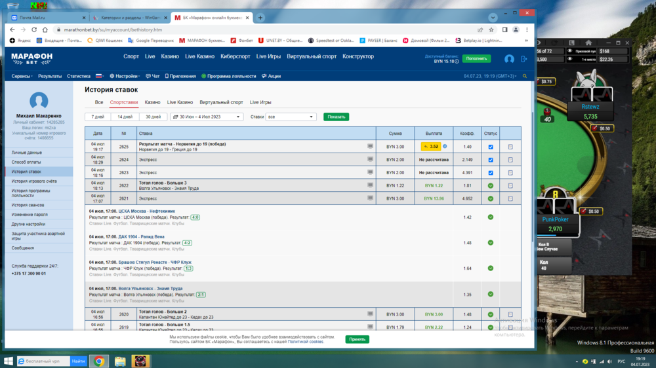656x368 pixels.
Task: Open Google Chrome from the taskbar
Action: pos(99,361)
